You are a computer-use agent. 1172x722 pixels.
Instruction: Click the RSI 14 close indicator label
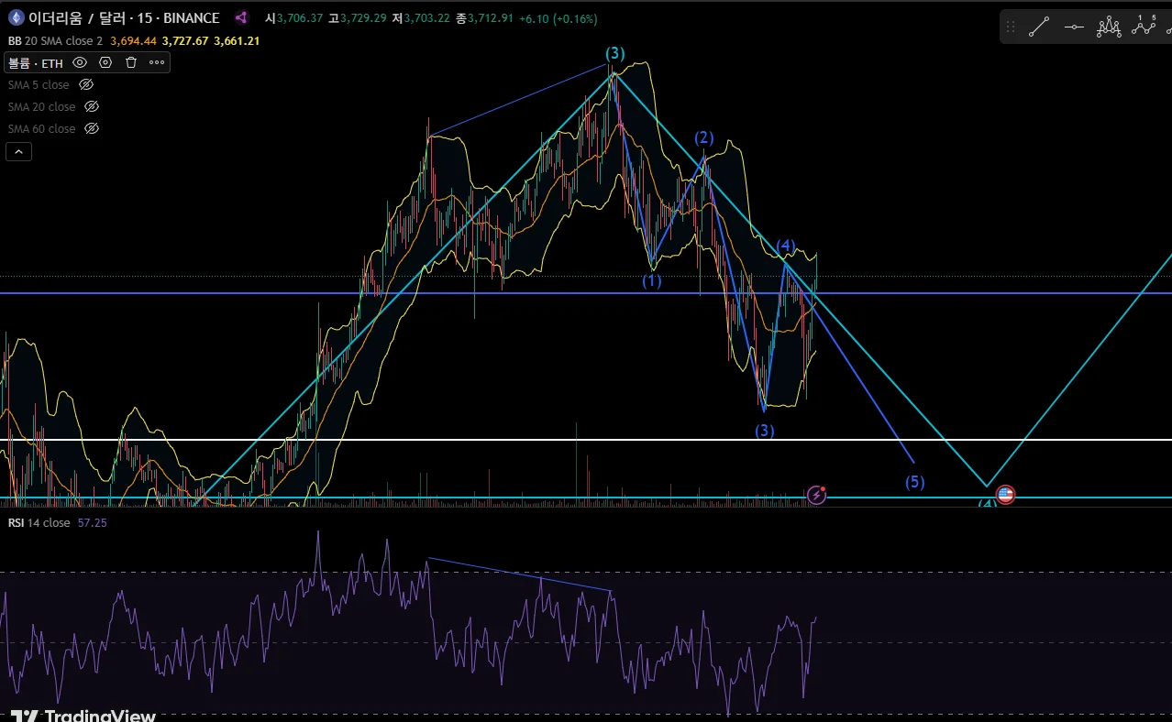(x=39, y=522)
